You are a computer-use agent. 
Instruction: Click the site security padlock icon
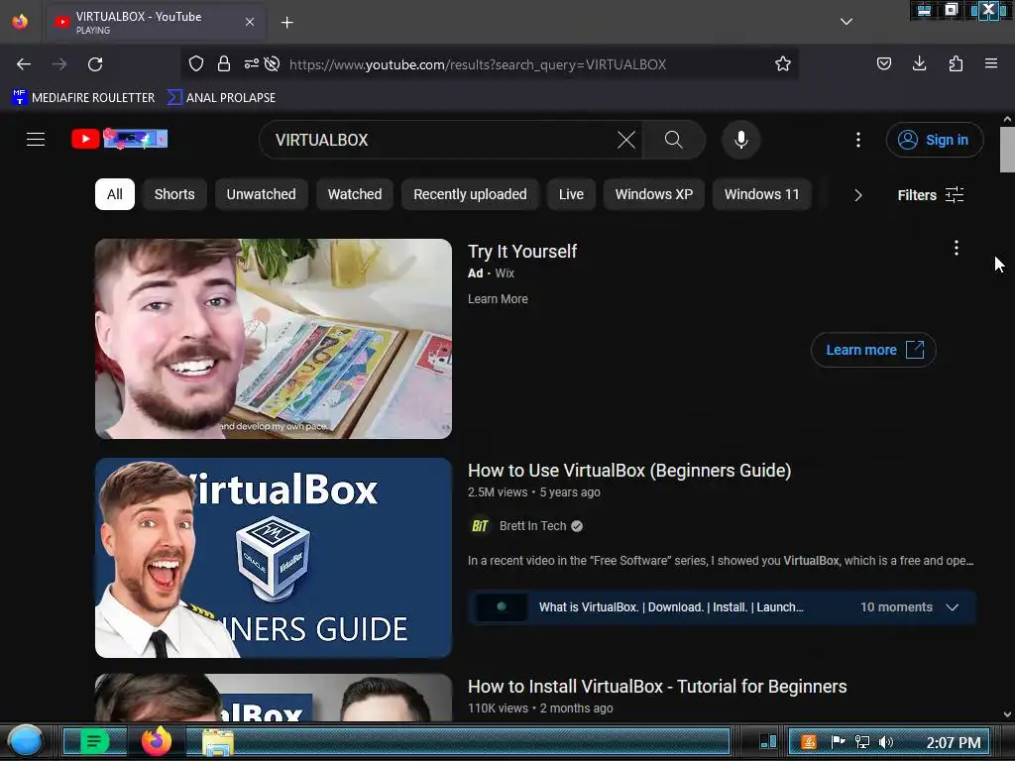[x=224, y=63]
